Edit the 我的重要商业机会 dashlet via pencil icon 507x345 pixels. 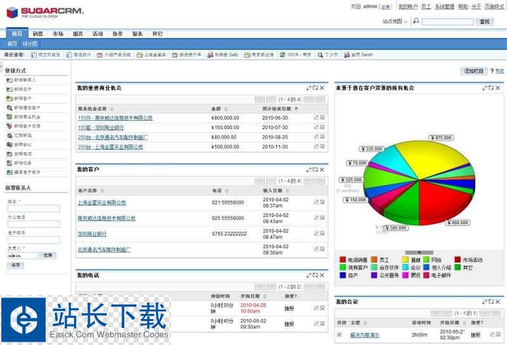click(309, 88)
